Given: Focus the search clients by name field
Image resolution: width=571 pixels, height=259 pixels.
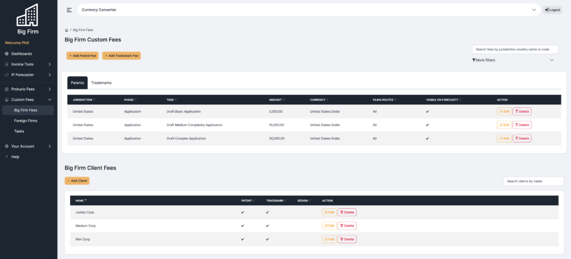Looking at the screenshot, I should pos(534,181).
